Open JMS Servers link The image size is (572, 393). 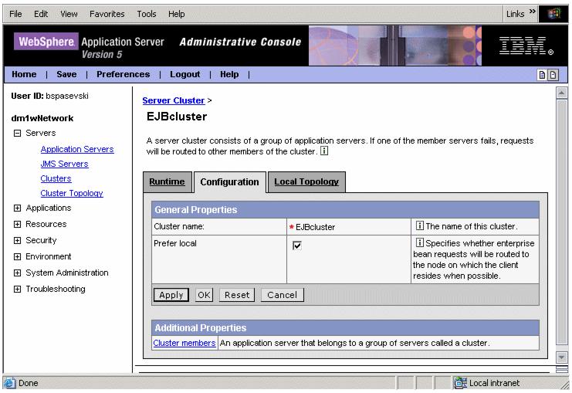click(65, 164)
